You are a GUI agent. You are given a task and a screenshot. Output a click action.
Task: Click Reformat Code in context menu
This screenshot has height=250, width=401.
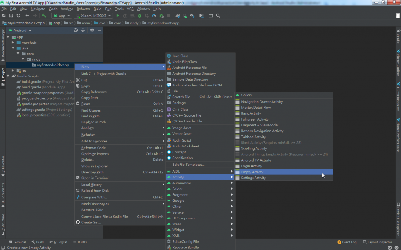[x=120, y=148]
